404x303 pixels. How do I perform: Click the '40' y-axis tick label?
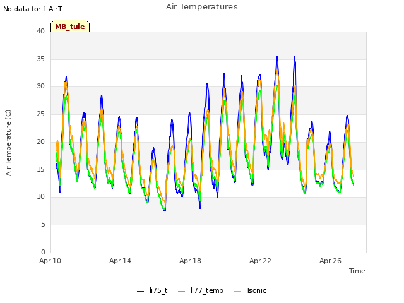pyautogui.click(x=40, y=31)
